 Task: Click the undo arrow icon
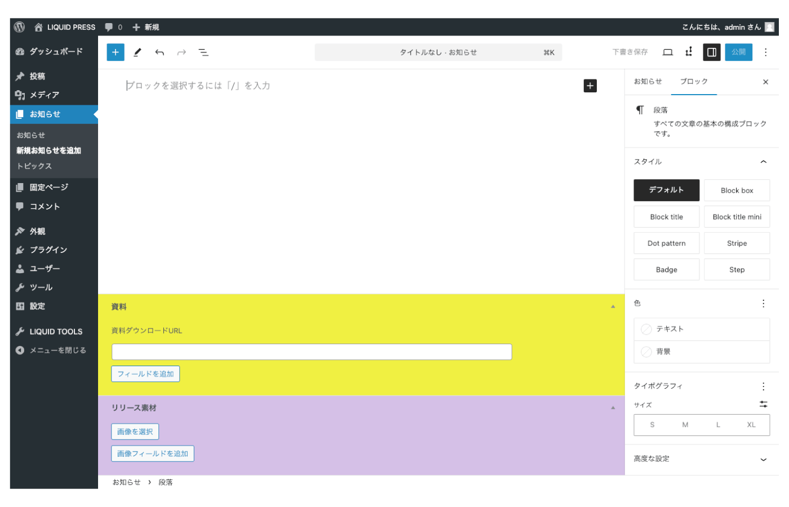[159, 52]
